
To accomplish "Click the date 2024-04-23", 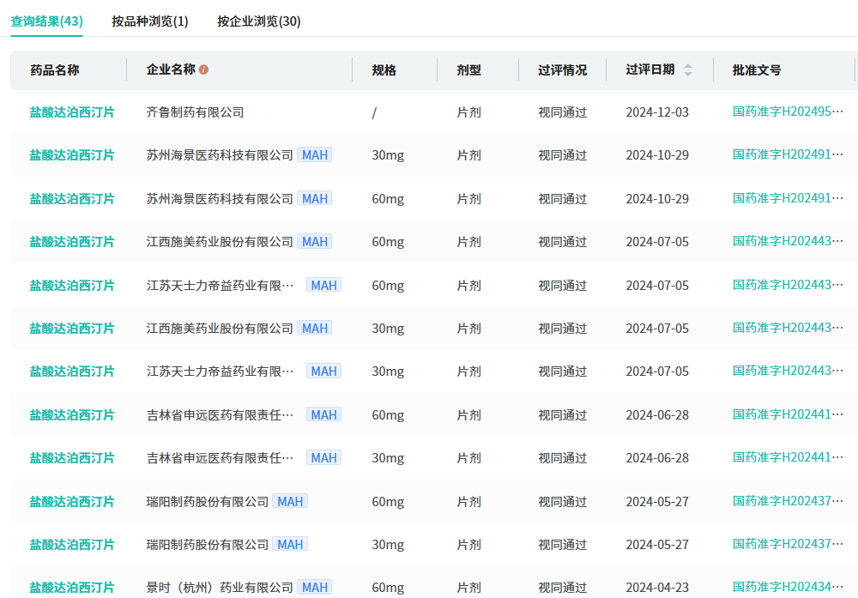I will tap(657, 588).
